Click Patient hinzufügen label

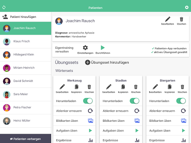pyautogui.click(x=23, y=17)
